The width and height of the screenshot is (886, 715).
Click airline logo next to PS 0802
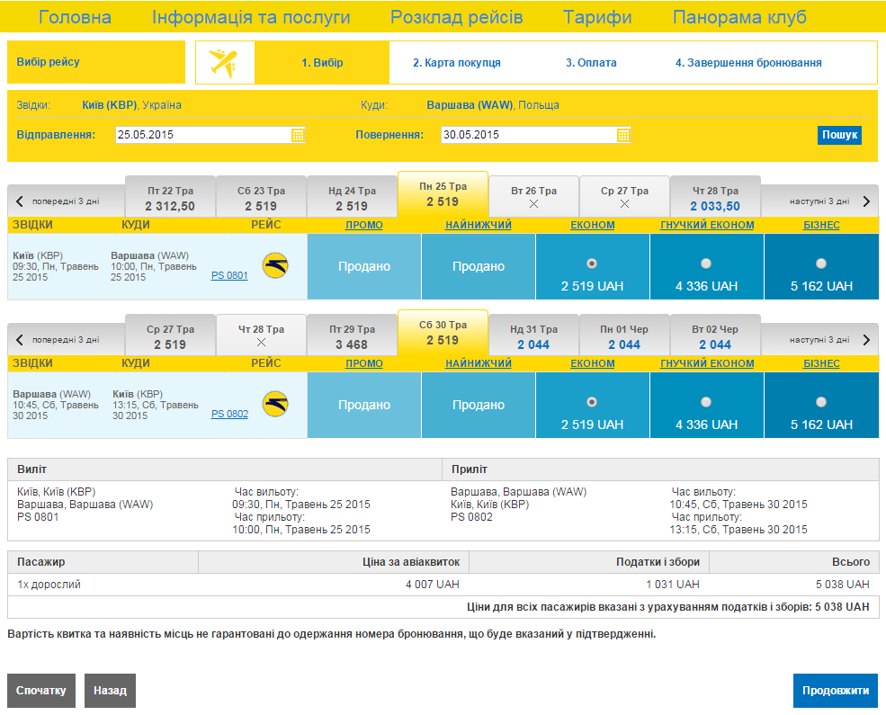[x=275, y=404]
